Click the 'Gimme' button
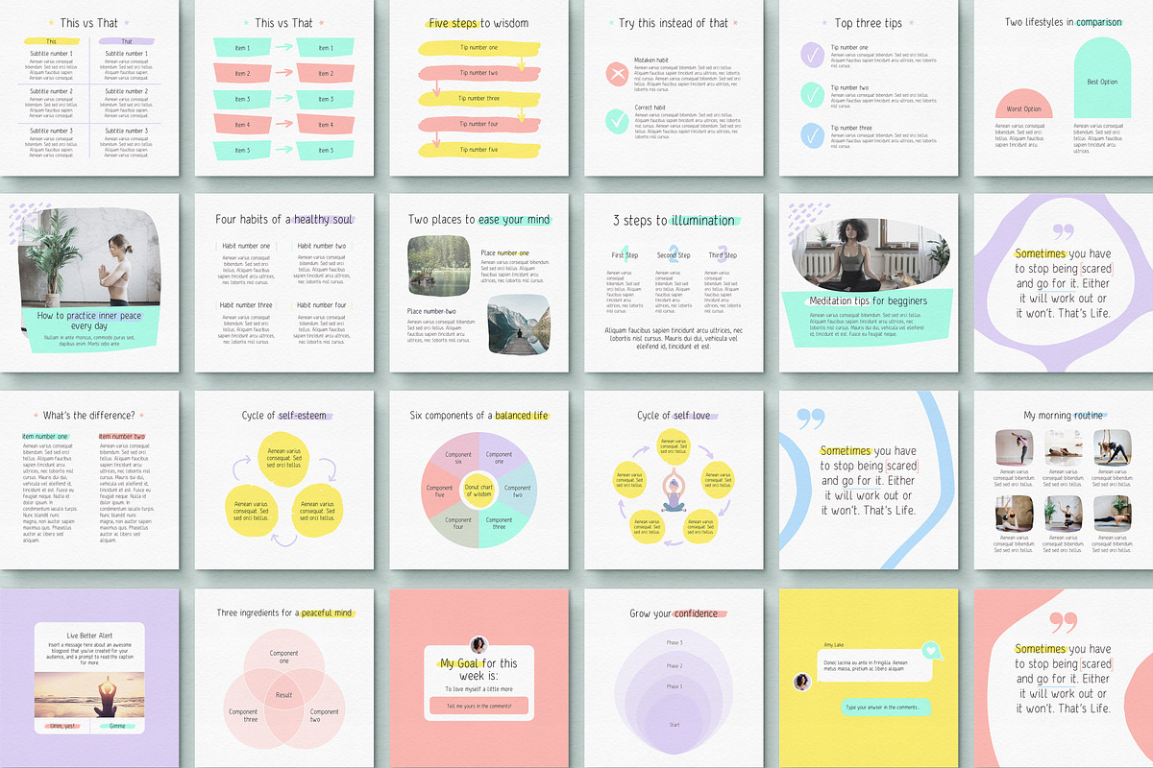 pyautogui.click(x=117, y=726)
